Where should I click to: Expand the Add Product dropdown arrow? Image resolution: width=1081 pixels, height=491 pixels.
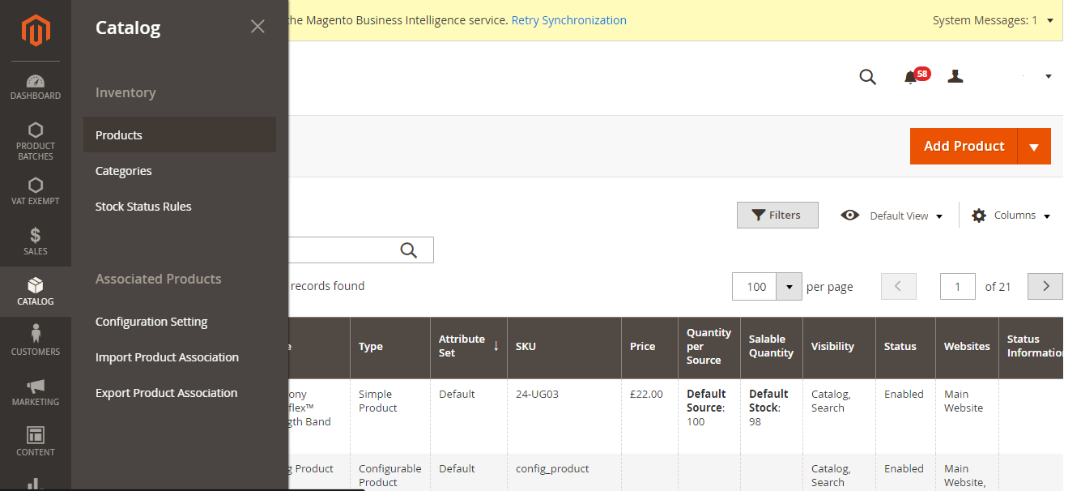[1034, 147]
